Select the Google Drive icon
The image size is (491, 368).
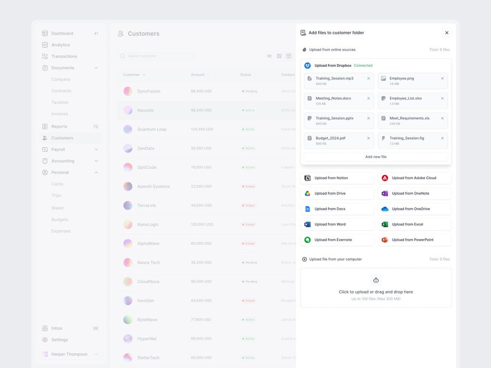click(308, 193)
